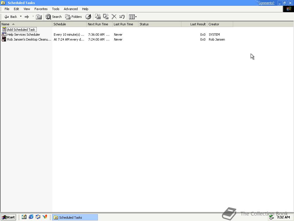Open the Start menu
Image resolution: width=294 pixels, height=221 pixels.
click(8, 217)
